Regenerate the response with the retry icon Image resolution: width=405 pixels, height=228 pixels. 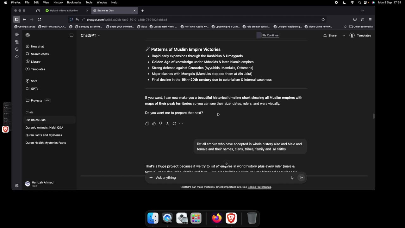tap(174, 123)
